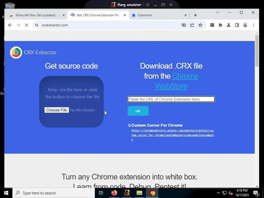Open a new tab with plus button
The height and width of the screenshot is (198, 264).
click(x=195, y=15)
